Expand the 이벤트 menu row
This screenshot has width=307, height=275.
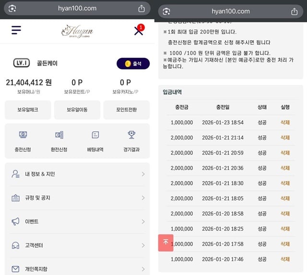(77, 221)
